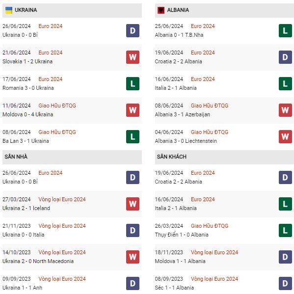294x294 pixels.
Task: Click the Ba Lan 3 - 1 Ukraina match result
Action: pyautogui.click(x=26, y=141)
